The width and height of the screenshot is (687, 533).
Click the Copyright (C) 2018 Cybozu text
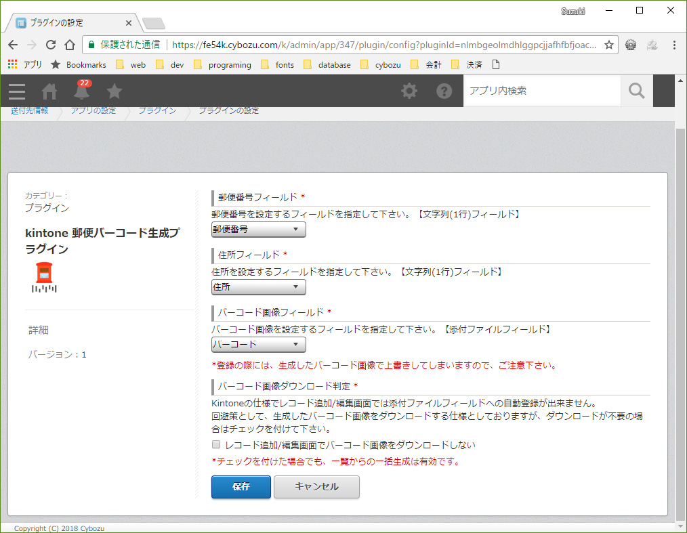coord(59,528)
